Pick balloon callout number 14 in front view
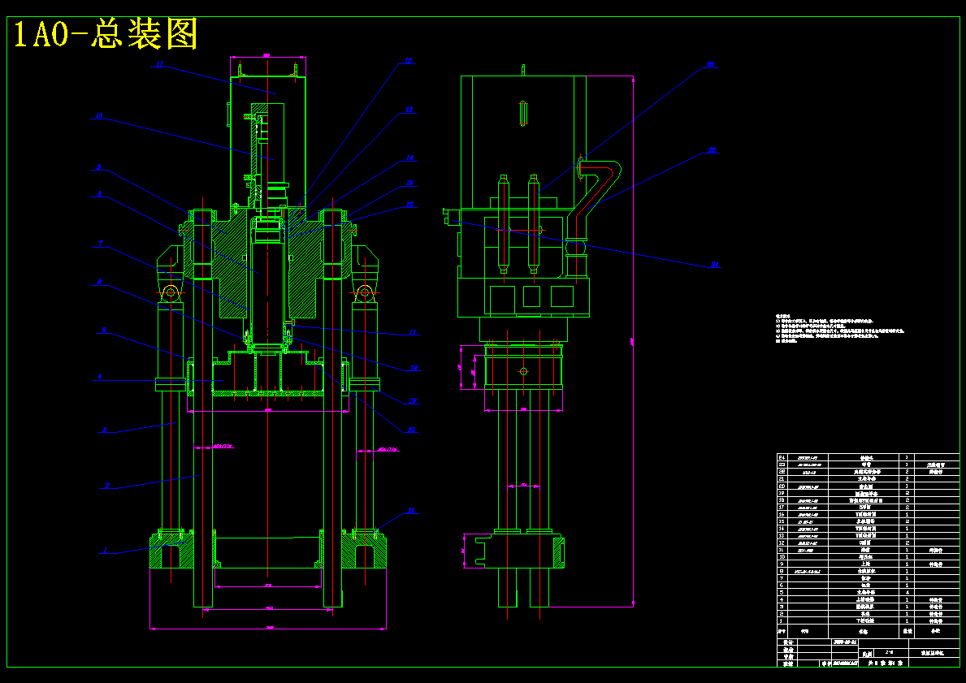Image resolution: width=966 pixels, height=683 pixels. click(409, 158)
